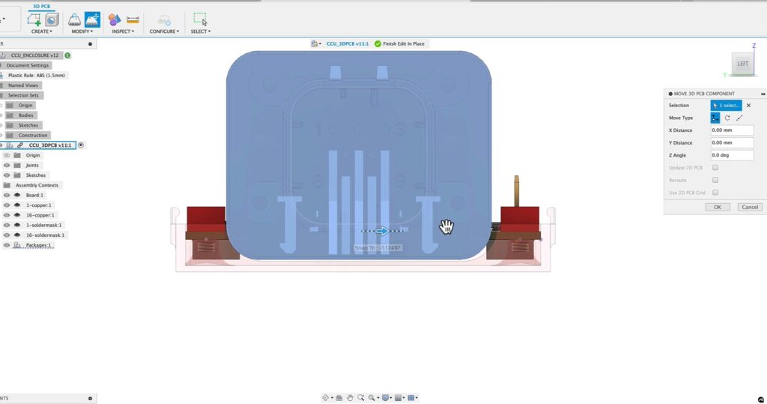The width and height of the screenshot is (767, 404).
Task: Click the green Finish Edit In Place check
Action: tap(378, 43)
